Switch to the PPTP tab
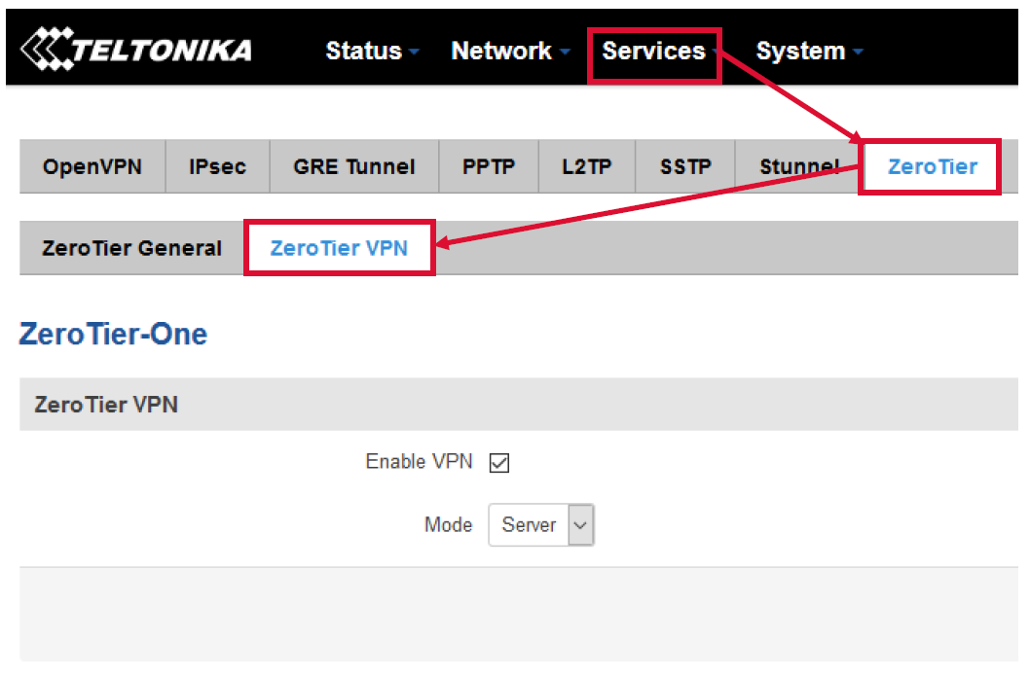The height and width of the screenshot is (676, 1030). [489, 166]
